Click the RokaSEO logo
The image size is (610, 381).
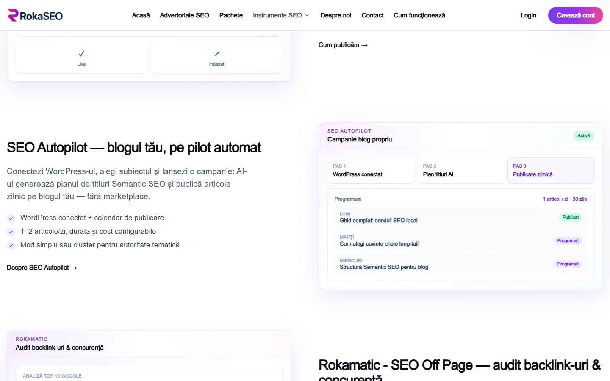pos(35,16)
